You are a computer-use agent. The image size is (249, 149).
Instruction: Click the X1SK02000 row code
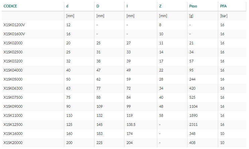[x=13, y=43]
